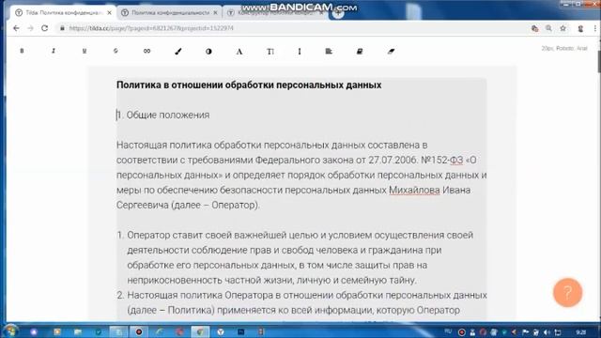Close the second 'Политика конфиденциальности' tab
The height and width of the screenshot is (338, 601).
coord(215,12)
